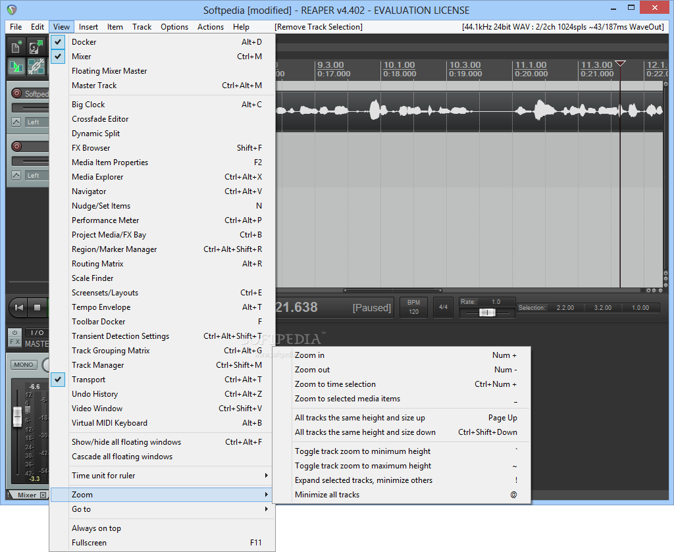Screen dimensions: 674x552
Task: Open the Options menu
Action: tap(174, 26)
